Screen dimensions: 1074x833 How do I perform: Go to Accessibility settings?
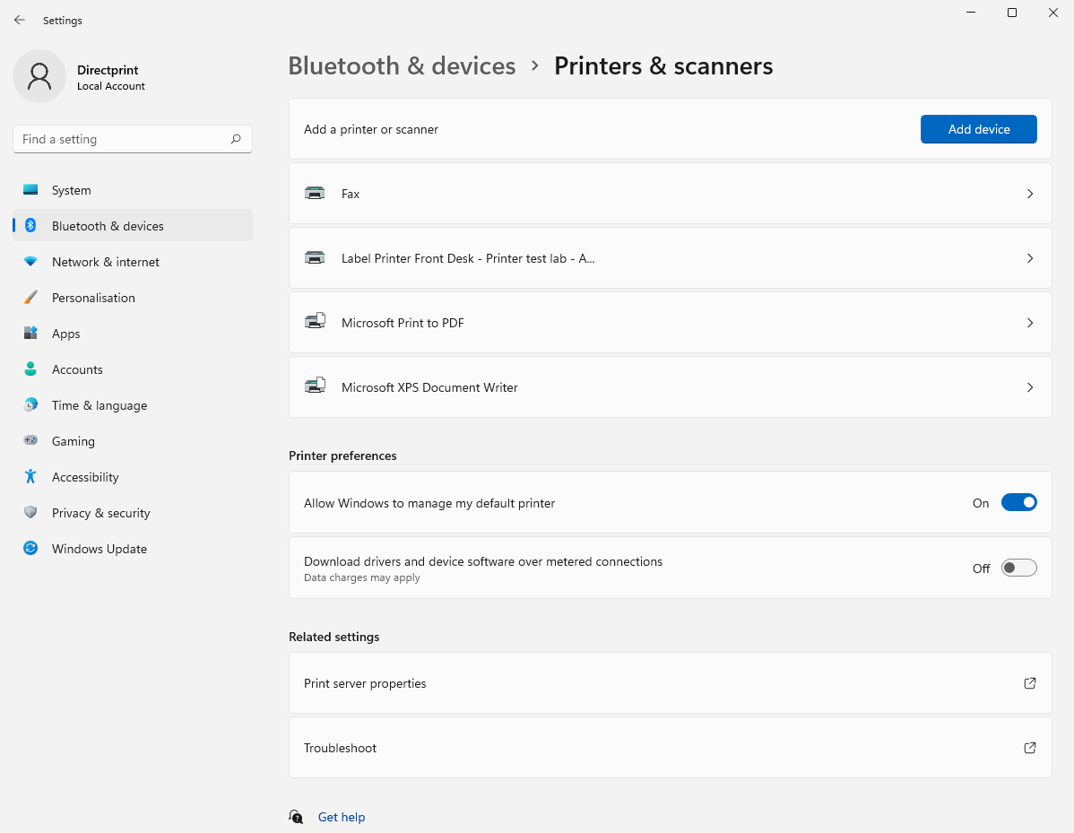click(133, 477)
